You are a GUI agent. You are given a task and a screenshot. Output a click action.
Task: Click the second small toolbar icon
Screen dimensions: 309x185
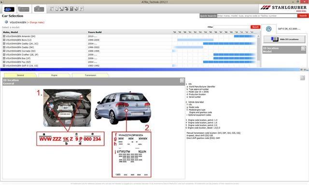56,9
